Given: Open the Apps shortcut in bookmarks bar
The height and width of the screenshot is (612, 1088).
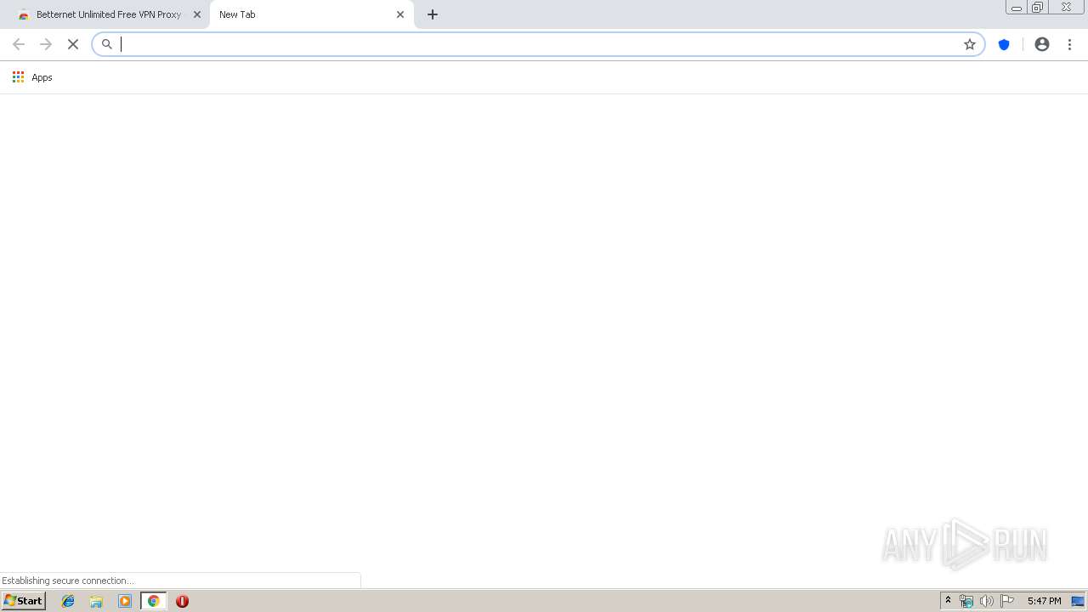Looking at the screenshot, I should (x=32, y=77).
